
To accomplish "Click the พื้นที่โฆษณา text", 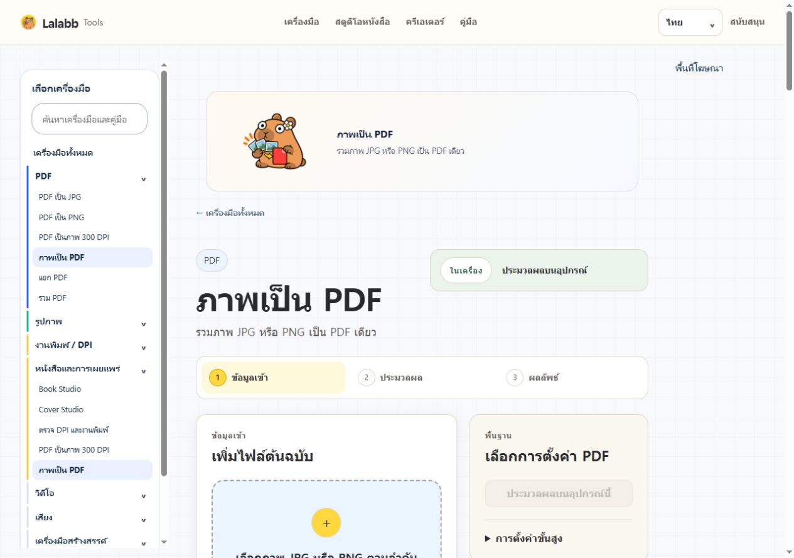I will pyautogui.click(x=699, y=68).
